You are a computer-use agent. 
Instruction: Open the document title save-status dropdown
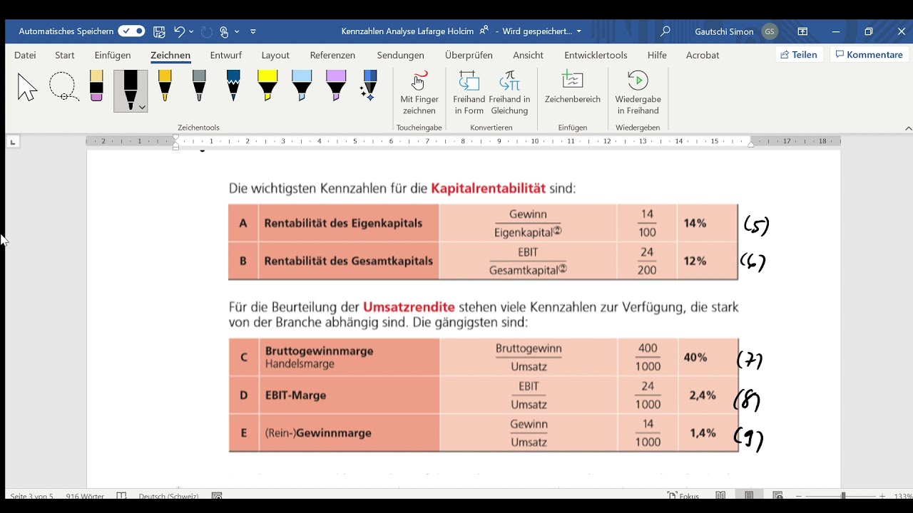click(578, 31)
